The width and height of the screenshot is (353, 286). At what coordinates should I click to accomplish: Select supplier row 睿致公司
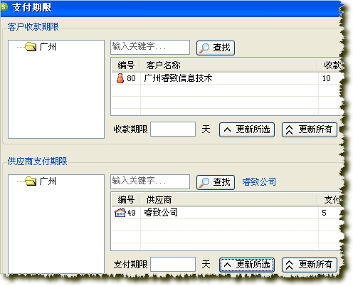pyautogui.click(x=227, y=213)
